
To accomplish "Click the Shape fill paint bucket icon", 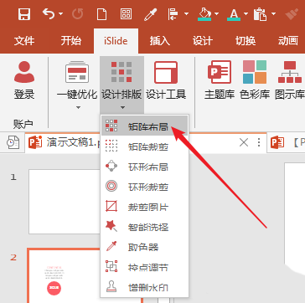I will [x=204, y=14].
